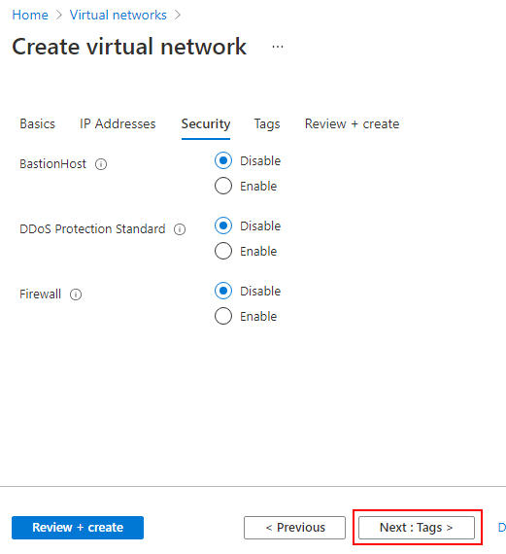Open the Home breadcrumb link
Viewport: 506px width, 554px height.
[x=30, y=15]
